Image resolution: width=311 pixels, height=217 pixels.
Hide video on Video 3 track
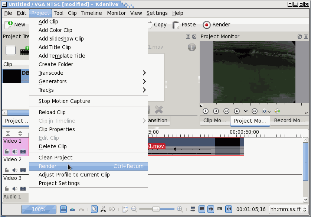tap(23, 189)
